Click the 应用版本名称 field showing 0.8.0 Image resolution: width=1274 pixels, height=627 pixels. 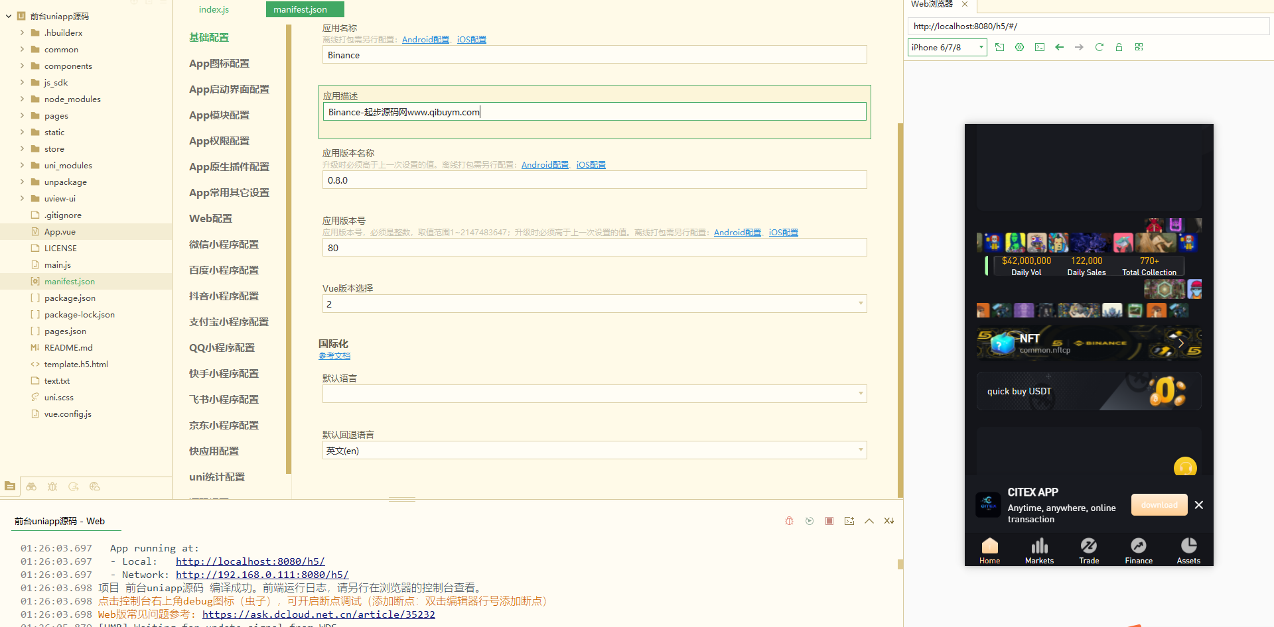tap(595, 180)
